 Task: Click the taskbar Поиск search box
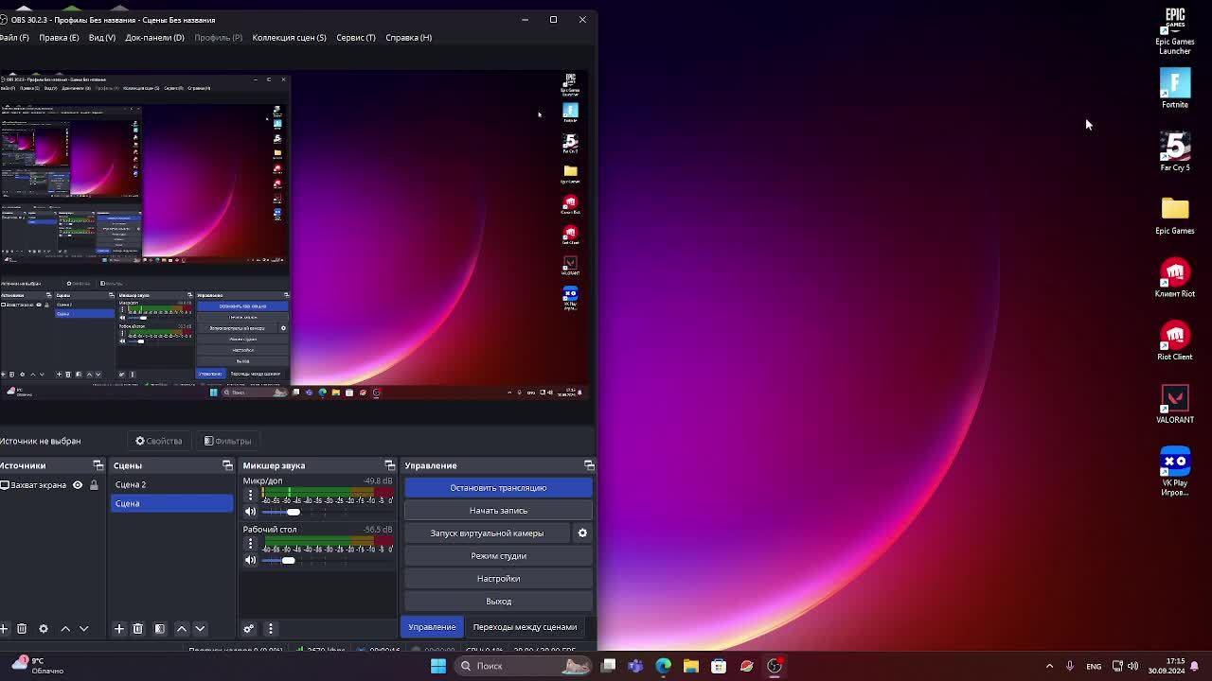coord(524,666)
